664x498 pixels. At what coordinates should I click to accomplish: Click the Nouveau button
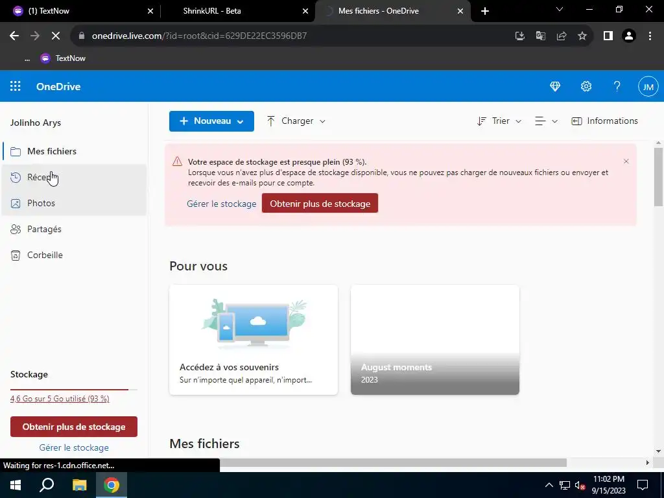point(211,121)
